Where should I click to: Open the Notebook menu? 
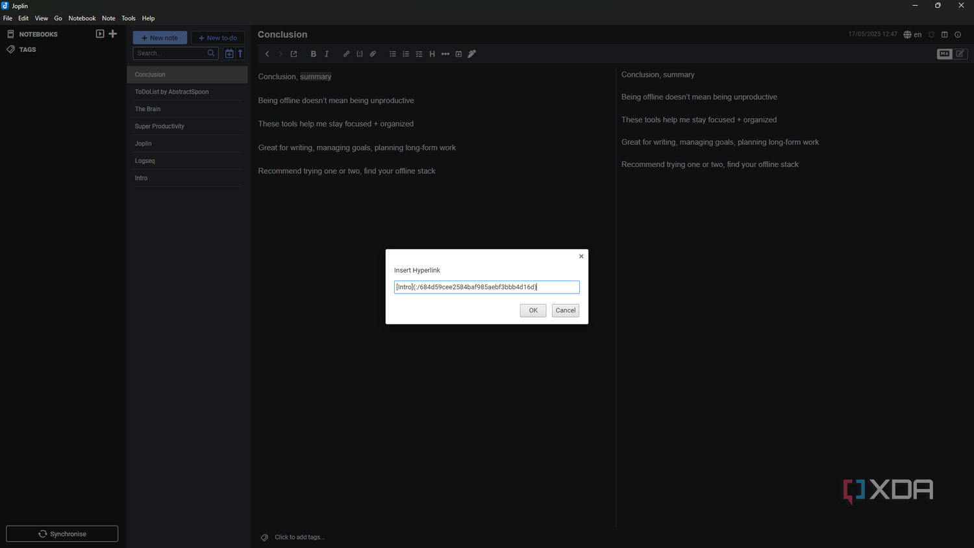pyautogui.click(x=82, y=18)
